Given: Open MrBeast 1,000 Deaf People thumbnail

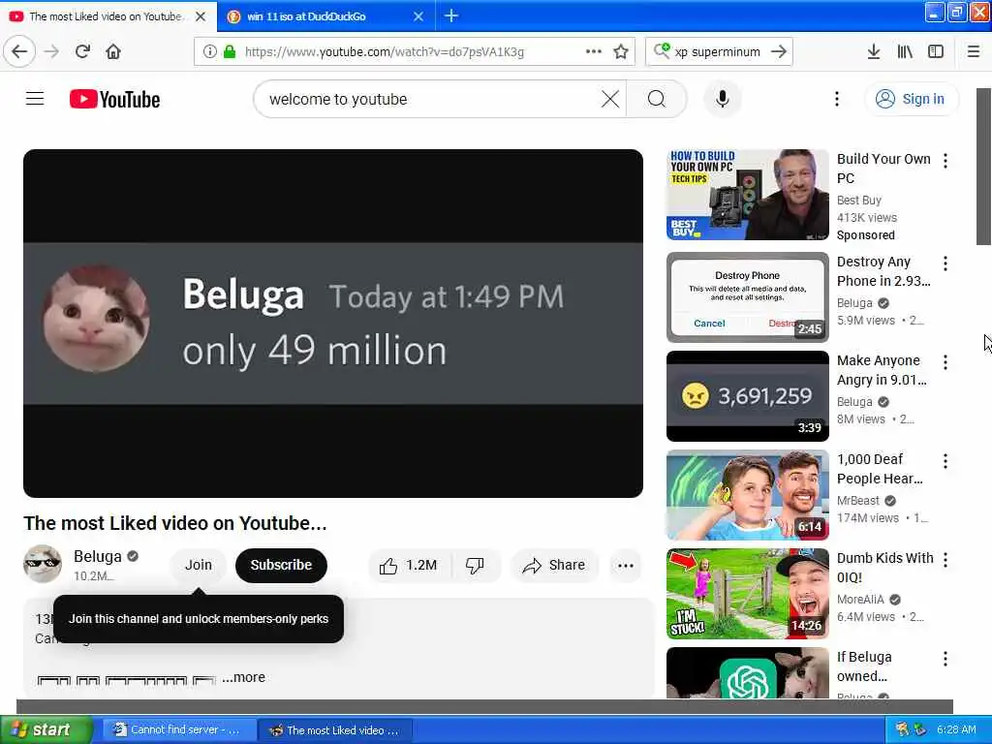Looking at the screenshot, I should (x=747, y=495).
